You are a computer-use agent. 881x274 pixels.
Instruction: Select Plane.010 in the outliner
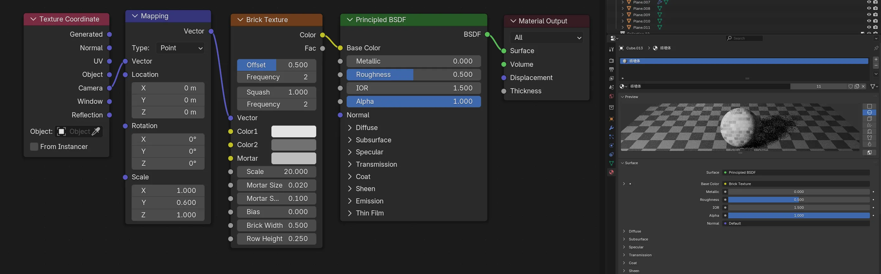coord(641,21)
